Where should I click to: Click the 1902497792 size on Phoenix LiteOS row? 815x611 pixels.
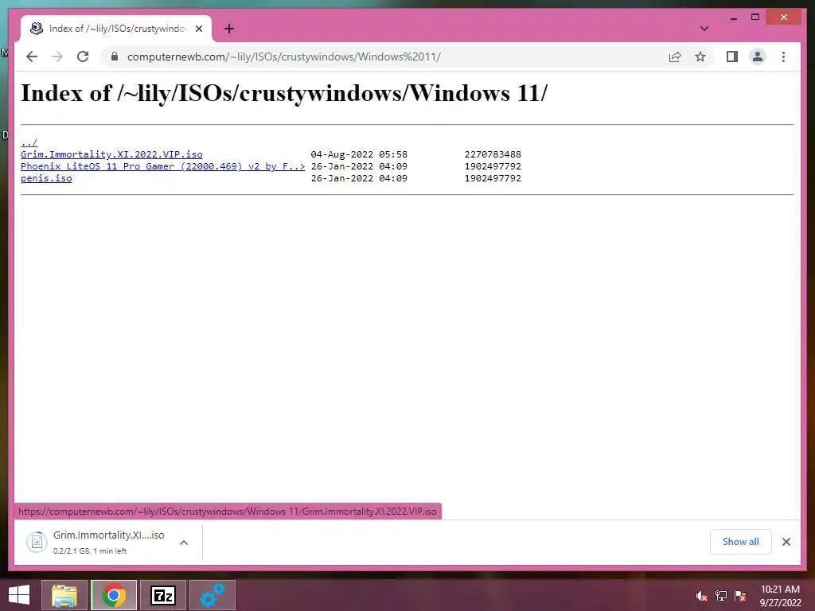coord(493,166)
